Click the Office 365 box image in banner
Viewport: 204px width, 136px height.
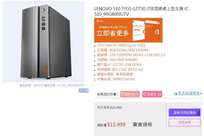139,31
